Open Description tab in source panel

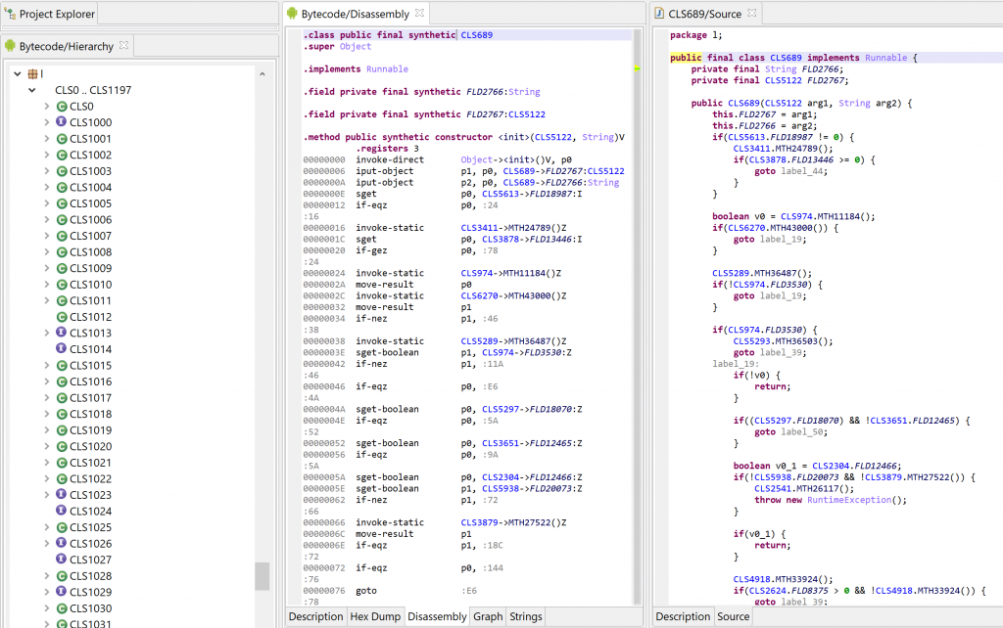[x=683, y=616]
